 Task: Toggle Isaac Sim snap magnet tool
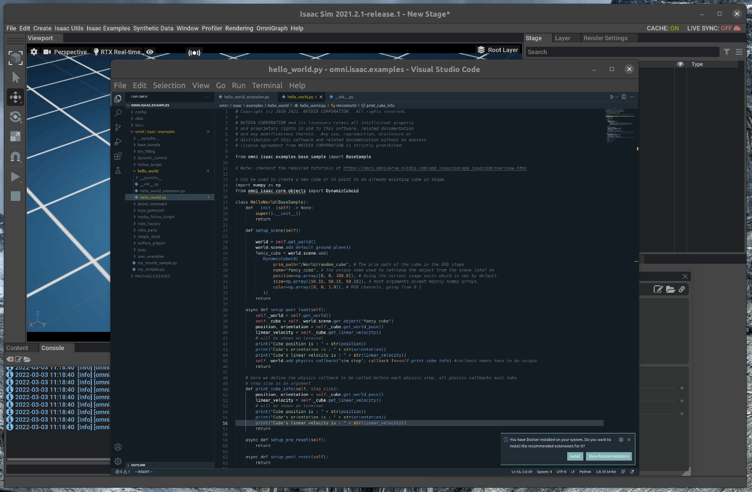16,157
